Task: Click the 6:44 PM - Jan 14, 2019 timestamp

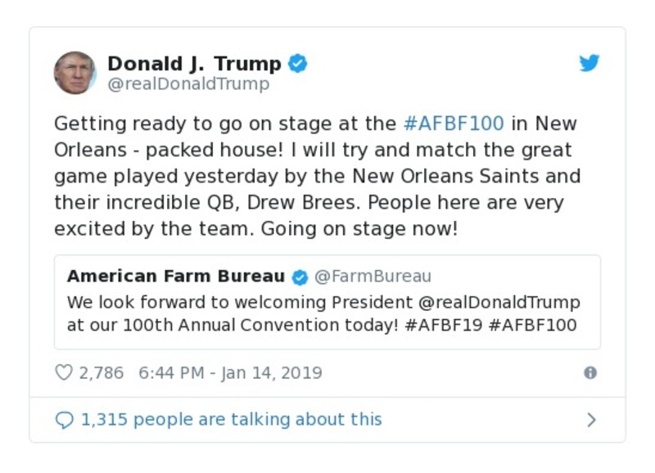Action: (x=230, y=373)
